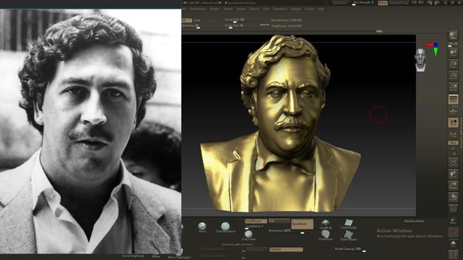Select the Pinch brush icon
Viewport: 463px width, 260px height.
202,226
